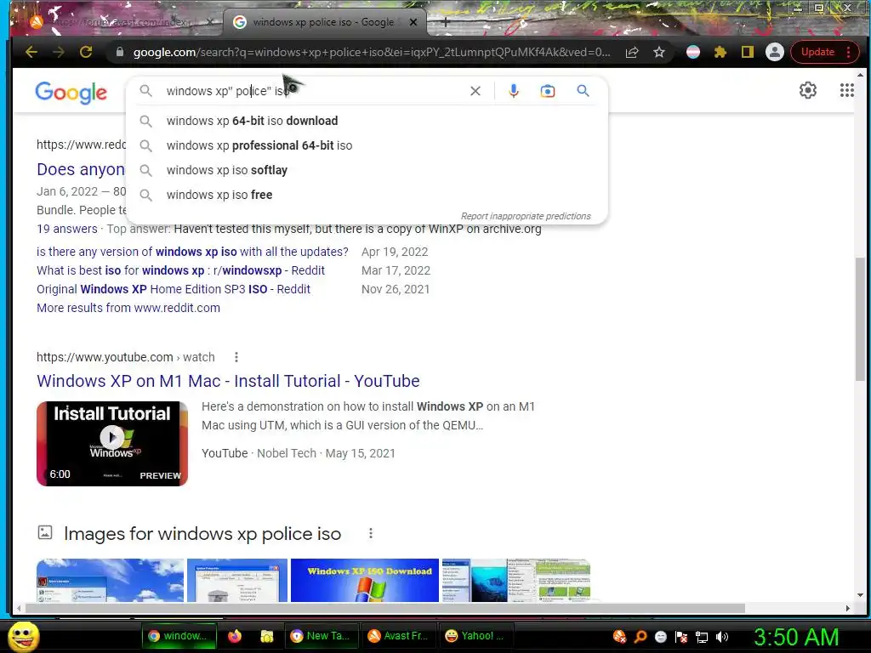871x653 pixels.
Task: Open extensions puzzle piece menu
Action: [x=720, y=52]
